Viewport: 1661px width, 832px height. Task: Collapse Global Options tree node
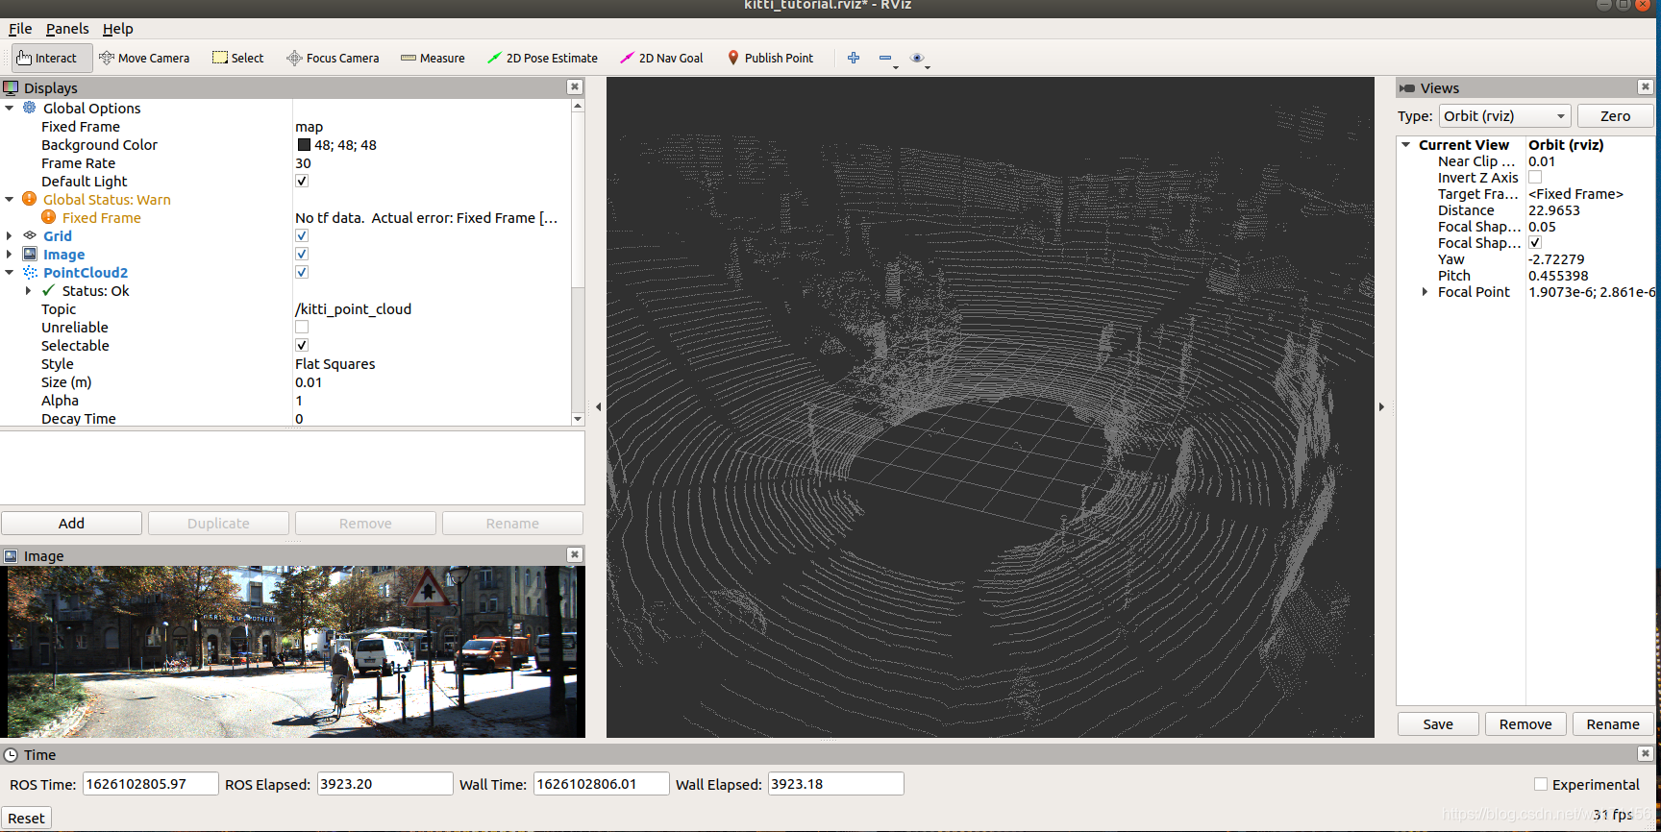[10, 108]
